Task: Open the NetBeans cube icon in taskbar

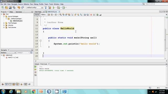Action: [49, 92]
